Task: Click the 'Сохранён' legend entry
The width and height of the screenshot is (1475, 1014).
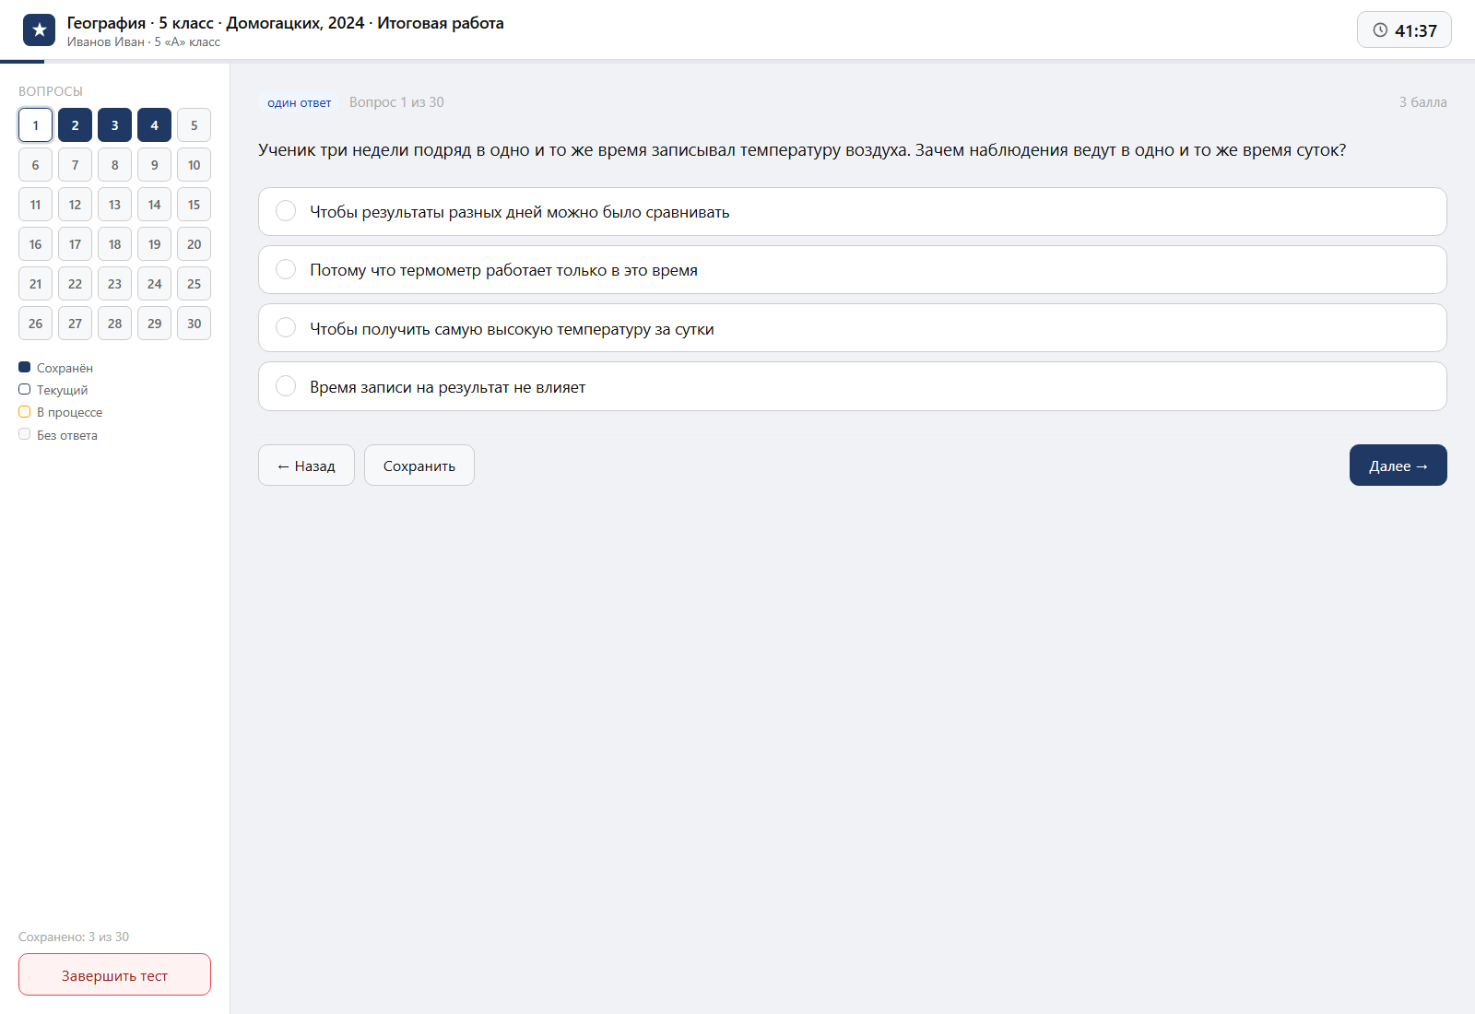Action: (x=55, y=368)
